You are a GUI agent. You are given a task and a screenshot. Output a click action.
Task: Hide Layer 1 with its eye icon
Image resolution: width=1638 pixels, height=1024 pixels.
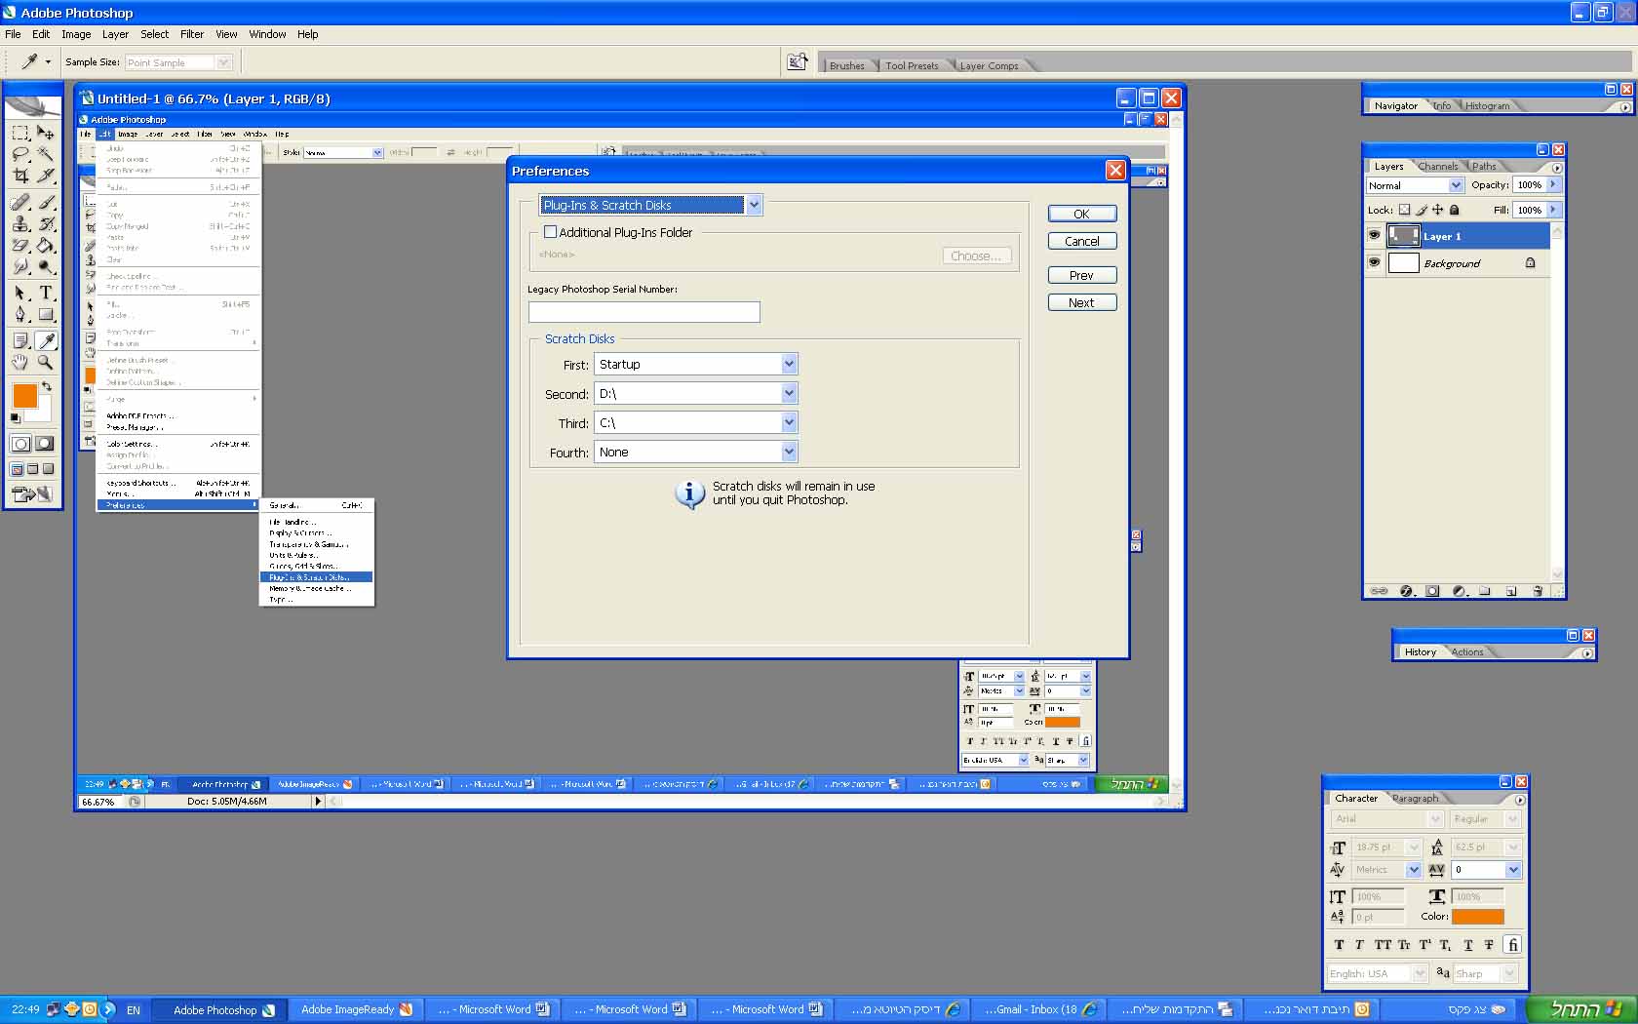click(1374, 236)
